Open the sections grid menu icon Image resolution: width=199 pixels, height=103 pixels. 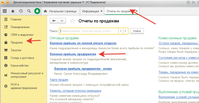click(x=4, y=11)
